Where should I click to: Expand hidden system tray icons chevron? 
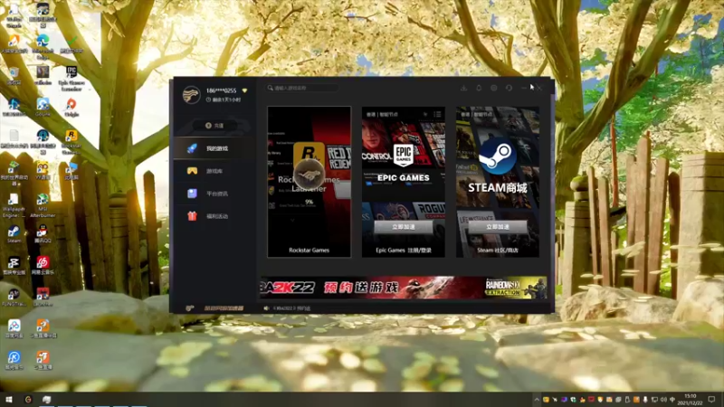point(537,399)
